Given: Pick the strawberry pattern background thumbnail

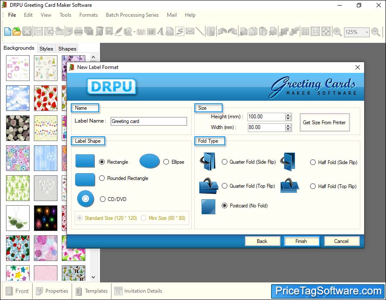Looking at the screenshot, I should point(45,98).
